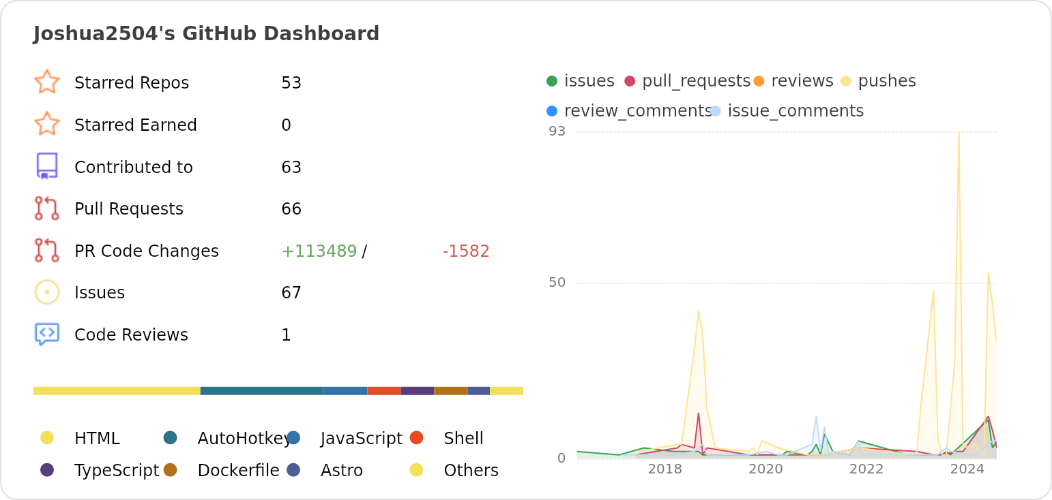The image size is (1052, 500).
Task: Click the JavaScript language color dot
Action: pyautogui.click(x=293, y=437)
